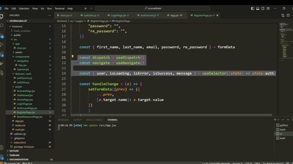Switch to the authService.js editor tab
This screenshot has width=293, height=164.
tap(148, 15)
